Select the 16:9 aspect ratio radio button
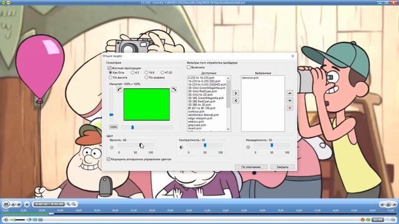 147,73
